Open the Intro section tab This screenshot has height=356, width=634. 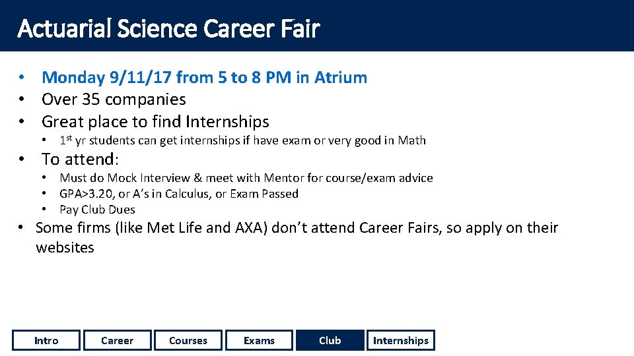coord(46,340)
